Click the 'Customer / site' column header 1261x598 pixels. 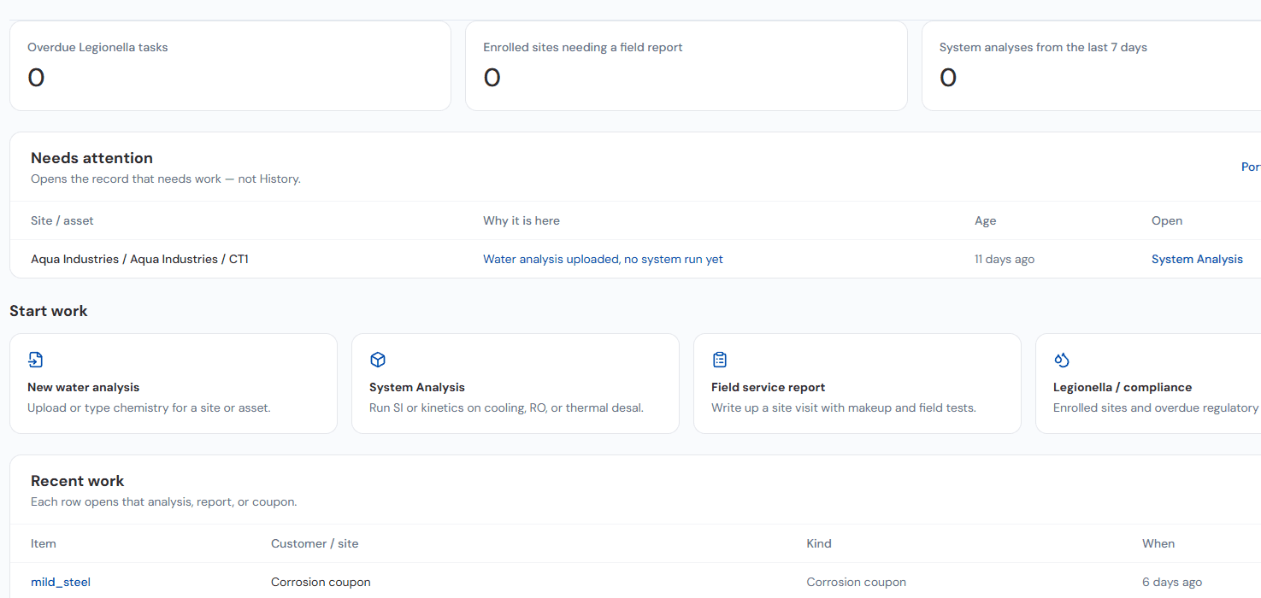pyautogui.click(x=315, y=543)
